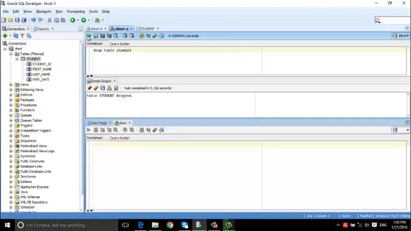Click the Undo icon in main toolbar

(33, 20)
